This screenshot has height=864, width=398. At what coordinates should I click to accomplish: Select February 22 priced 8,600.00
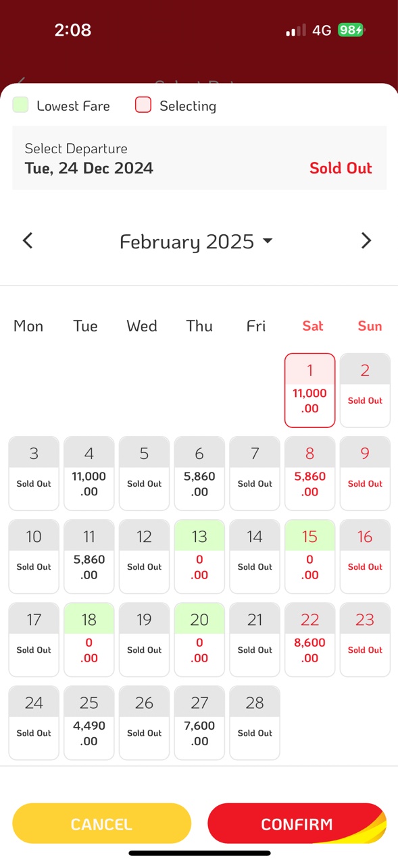point(310,640)
